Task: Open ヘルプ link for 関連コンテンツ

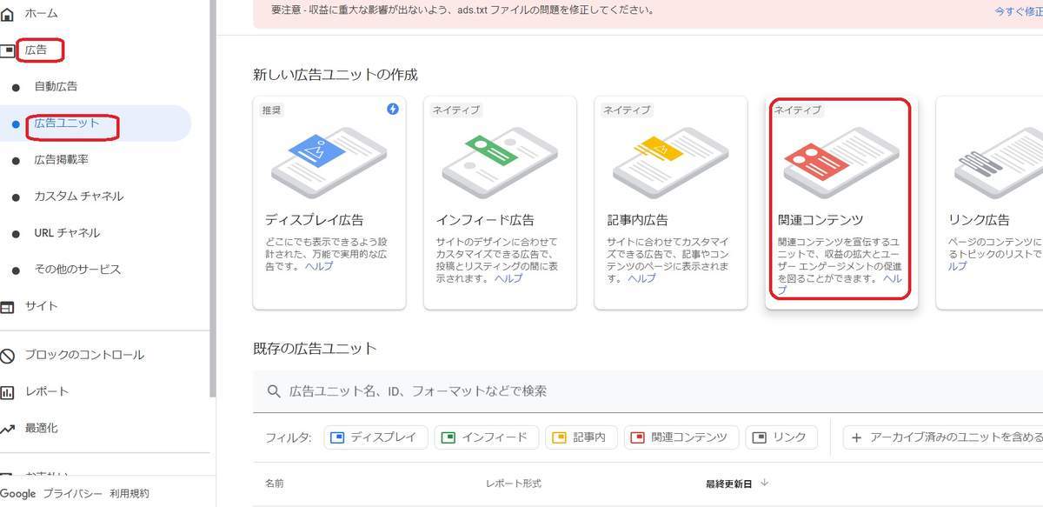Action: pyautogui.click(x=893, y=278)
